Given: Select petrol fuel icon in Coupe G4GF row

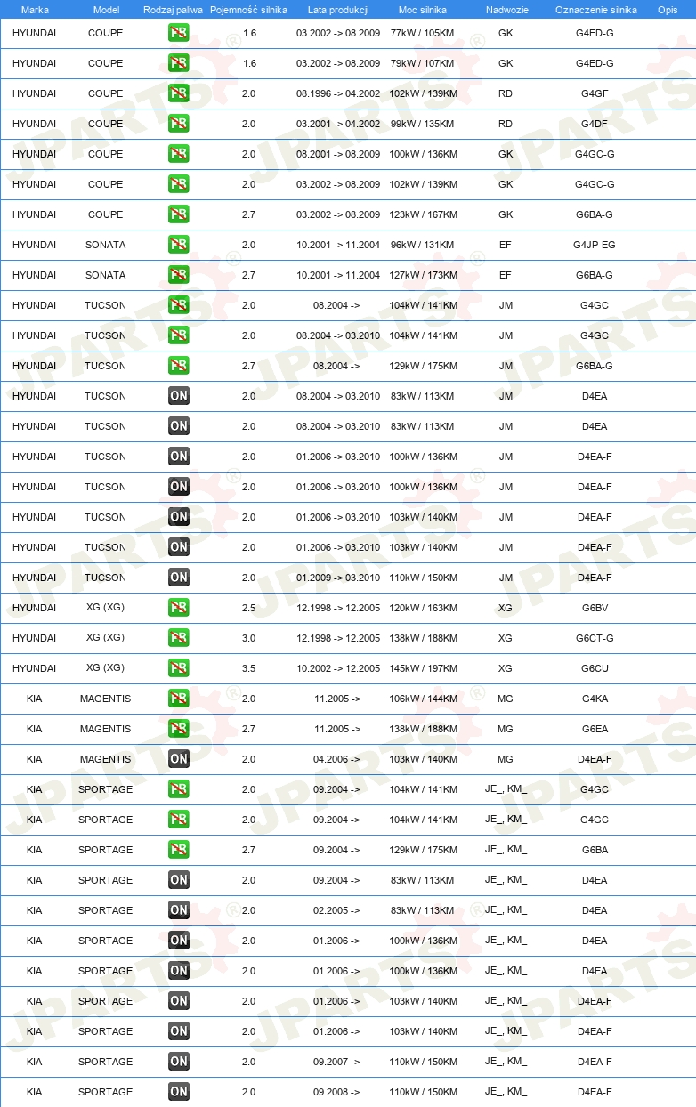Looking at the screenshot, I should [179, 93].
